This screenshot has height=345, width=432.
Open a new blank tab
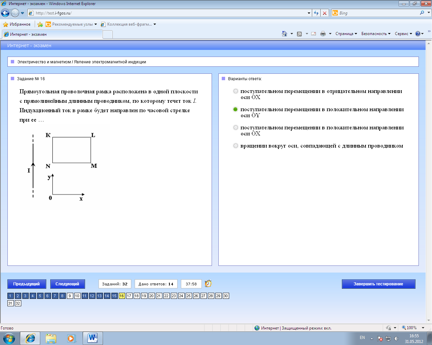(108, 34)
